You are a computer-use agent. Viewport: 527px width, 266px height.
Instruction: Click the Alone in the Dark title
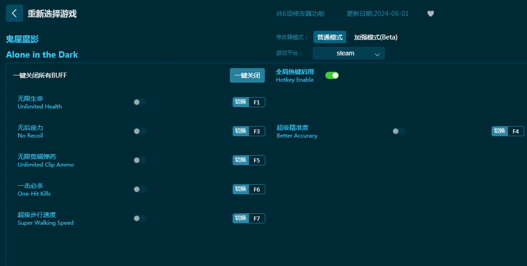[42, 55]
